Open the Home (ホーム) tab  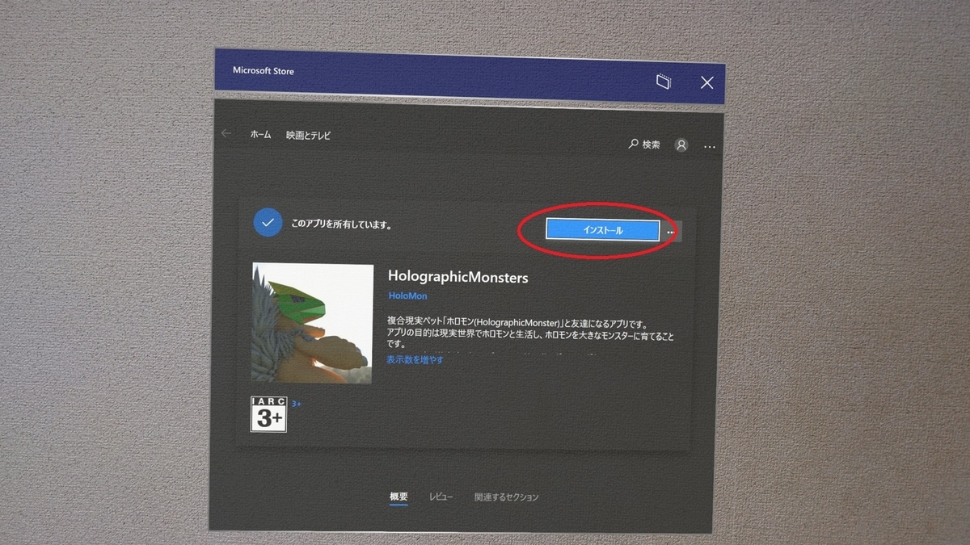tap(260, 136)
